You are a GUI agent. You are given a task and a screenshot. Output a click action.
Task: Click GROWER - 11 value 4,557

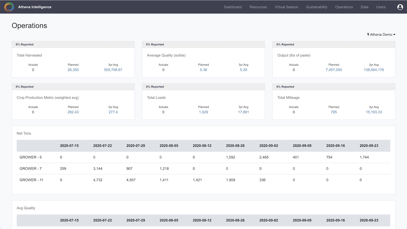(x=131, y=180)
